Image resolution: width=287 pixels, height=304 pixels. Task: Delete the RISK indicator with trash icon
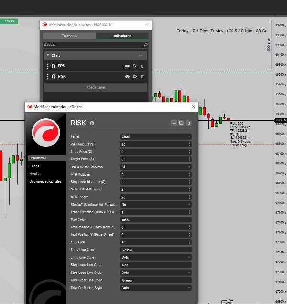[x=143, y=76]
